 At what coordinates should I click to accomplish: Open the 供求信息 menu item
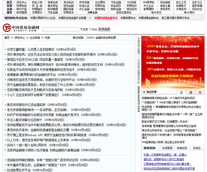click(x=84, y=2)
